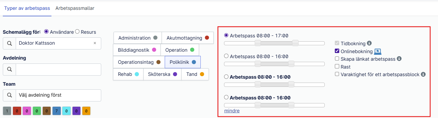Enable the Rast checkbox

(337, 67)
